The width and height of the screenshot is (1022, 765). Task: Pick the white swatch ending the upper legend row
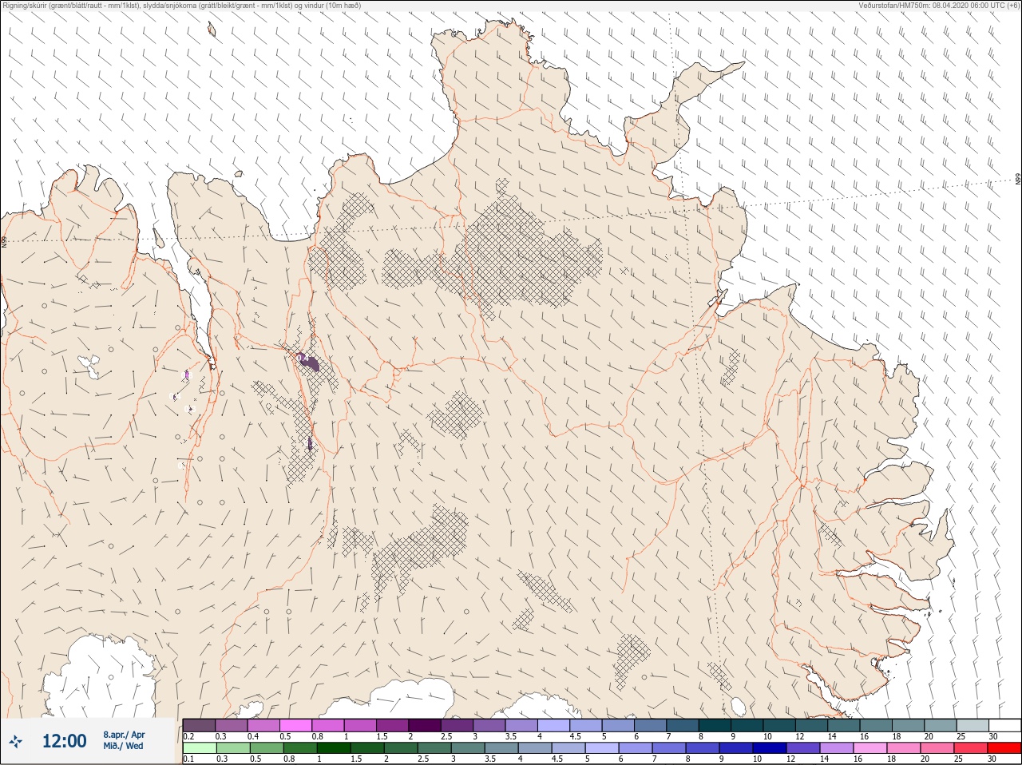[1004, 725]
